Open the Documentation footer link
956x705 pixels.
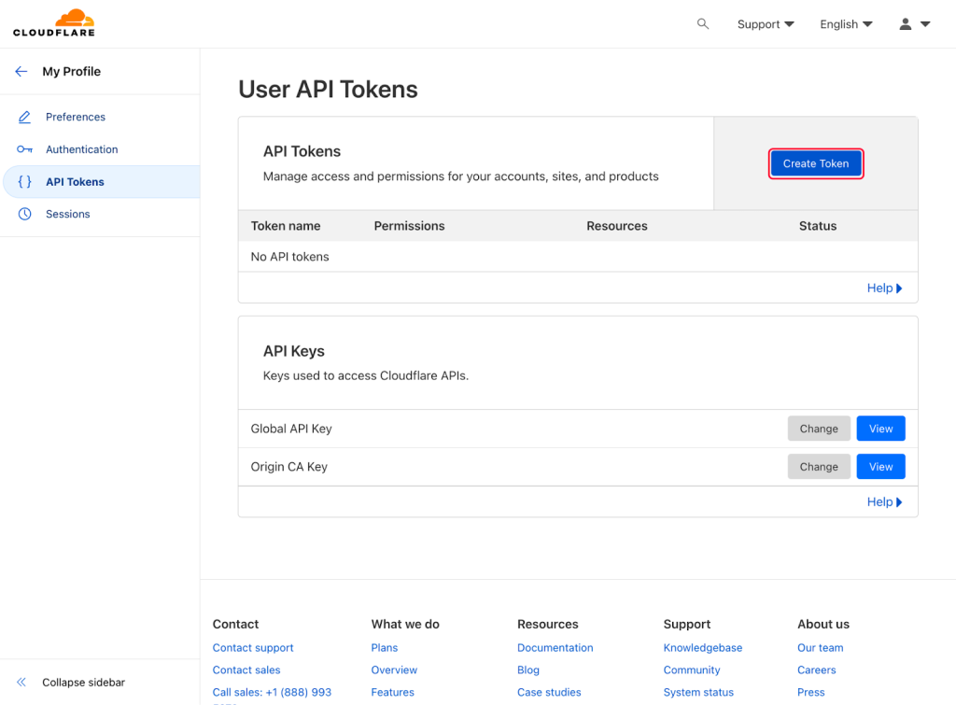[555, 648]
